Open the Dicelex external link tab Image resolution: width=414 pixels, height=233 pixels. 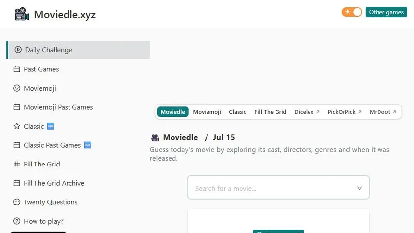(x=307, y=112)
